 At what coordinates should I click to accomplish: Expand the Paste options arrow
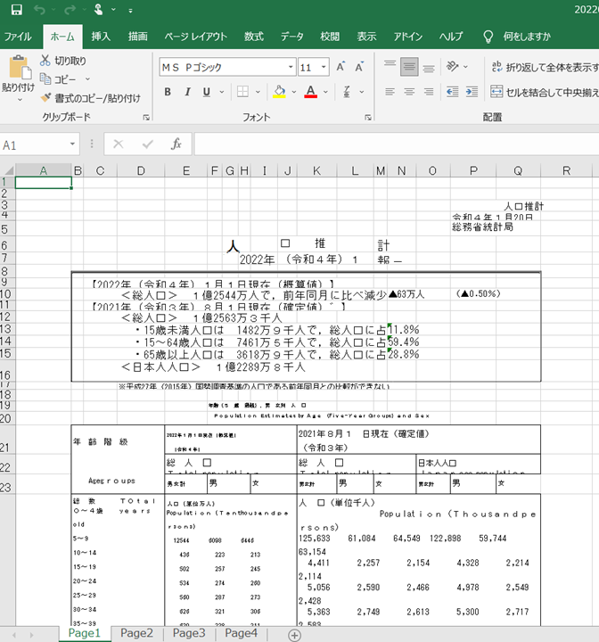(20, 100)
